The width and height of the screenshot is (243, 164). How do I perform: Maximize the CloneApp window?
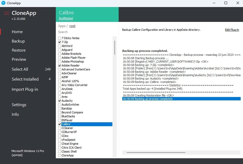(226, 3)
